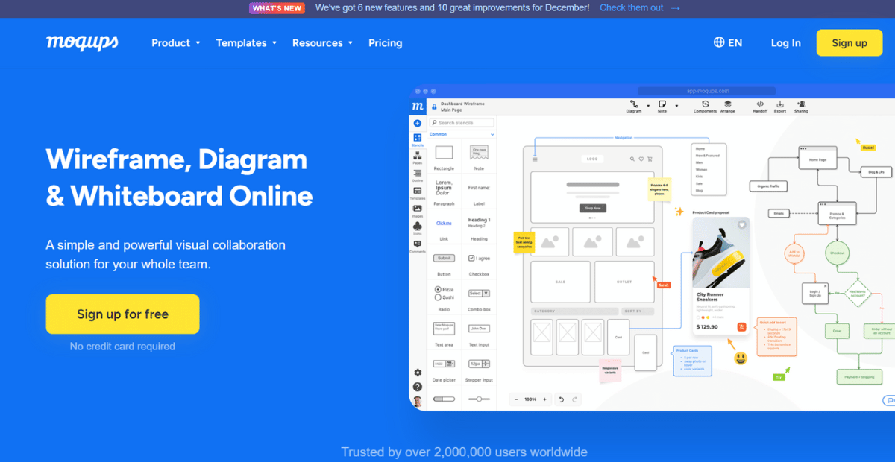Image resolution: width=895 pixels, height=462 pixels.
Task: Click the undo arrow icon
Action: tap(561, 399)
